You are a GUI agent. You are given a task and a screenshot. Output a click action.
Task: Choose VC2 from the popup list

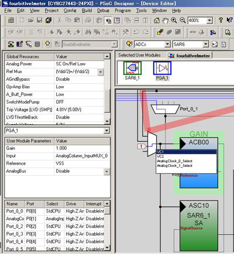click(186, 156)
